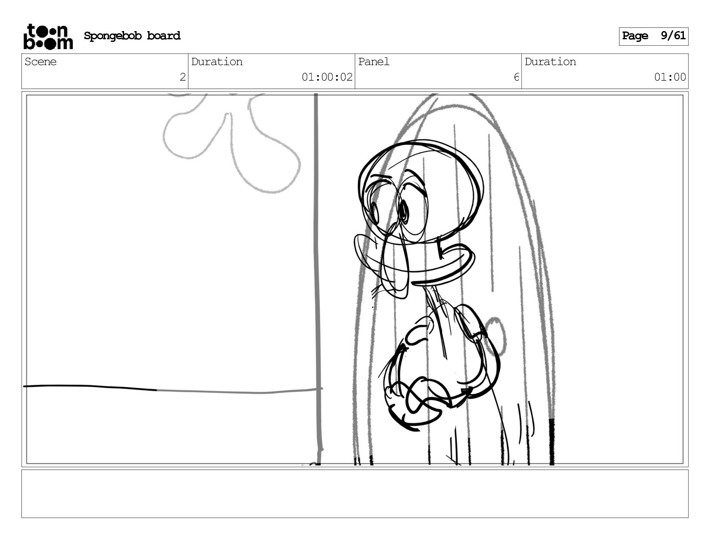Select panel number value '6'

[x=516, y=77]
